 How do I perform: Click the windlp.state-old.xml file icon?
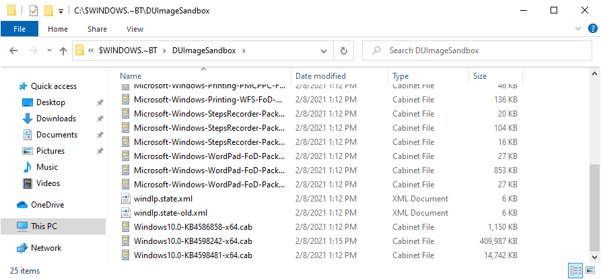(126, 212)
